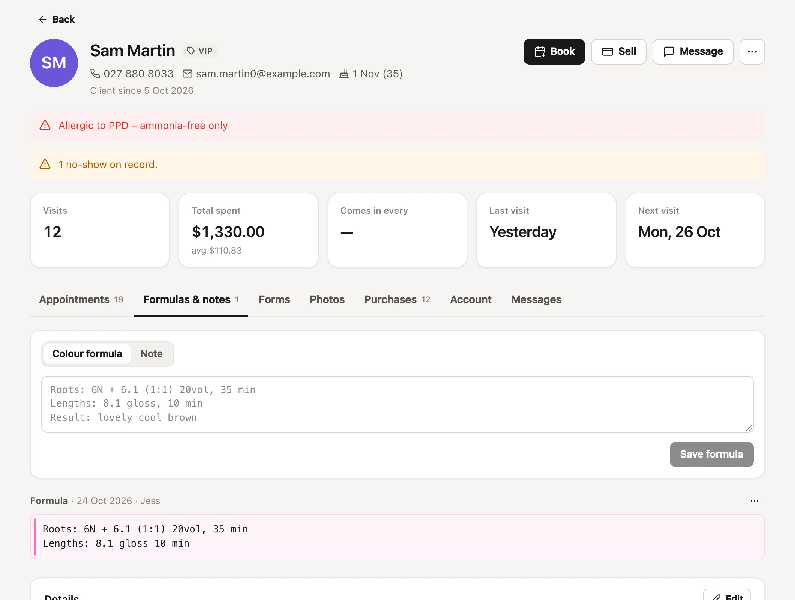Switch to the Appointments tab
795x600 pixels.
coord(81,300)
